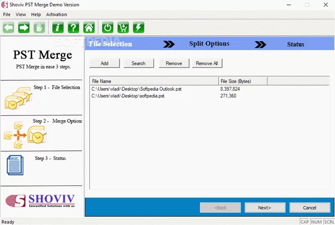Click the NUM status bar indicator
Screen dimensions: 335x225
click(x=317, y=222)
